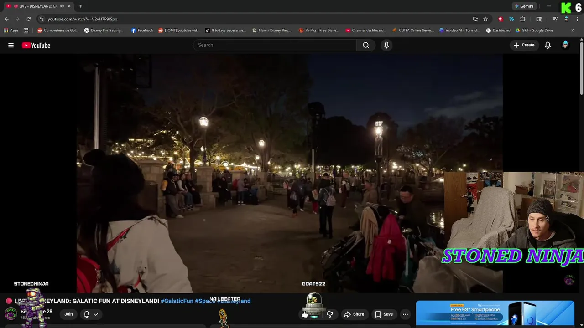Viewport: 584px width, 328px height.
Task: Click the search magnifier button
Action: pyautogui.click(x=366, y=45)
